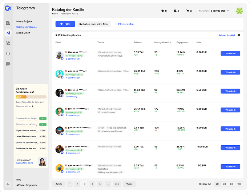Open the news document icon in sidebar
250x194 pixels.
tap(8, 23)
